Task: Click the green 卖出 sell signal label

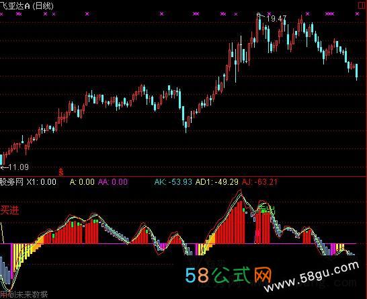Action: point(267,209)
